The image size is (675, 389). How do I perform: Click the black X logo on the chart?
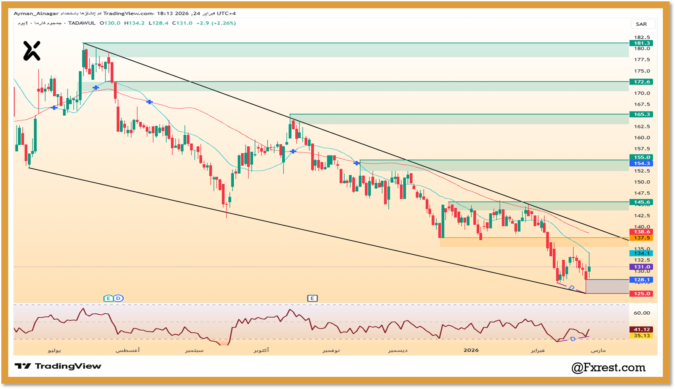coord(32,51)
